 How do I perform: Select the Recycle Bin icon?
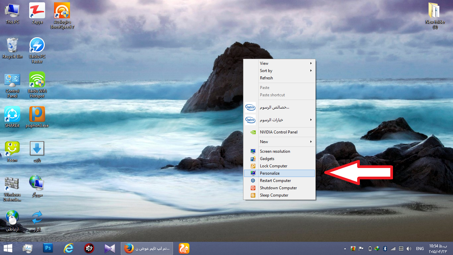click(x=12, y=48)
